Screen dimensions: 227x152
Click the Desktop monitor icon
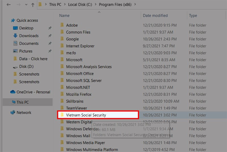click(15, 28)
